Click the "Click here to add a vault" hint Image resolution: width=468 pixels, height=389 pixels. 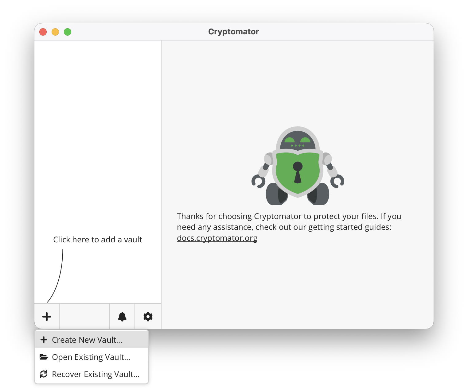98,240
